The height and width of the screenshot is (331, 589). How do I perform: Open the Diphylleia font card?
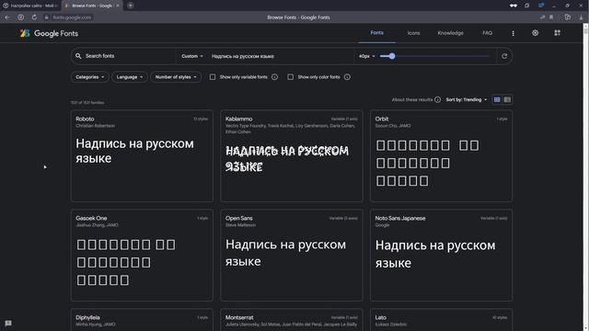point(142,320)
